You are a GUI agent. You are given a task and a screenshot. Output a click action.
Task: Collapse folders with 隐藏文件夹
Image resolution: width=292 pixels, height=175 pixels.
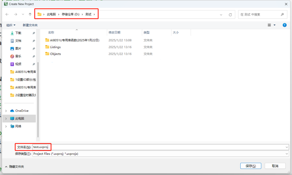[x=15, y=167]
